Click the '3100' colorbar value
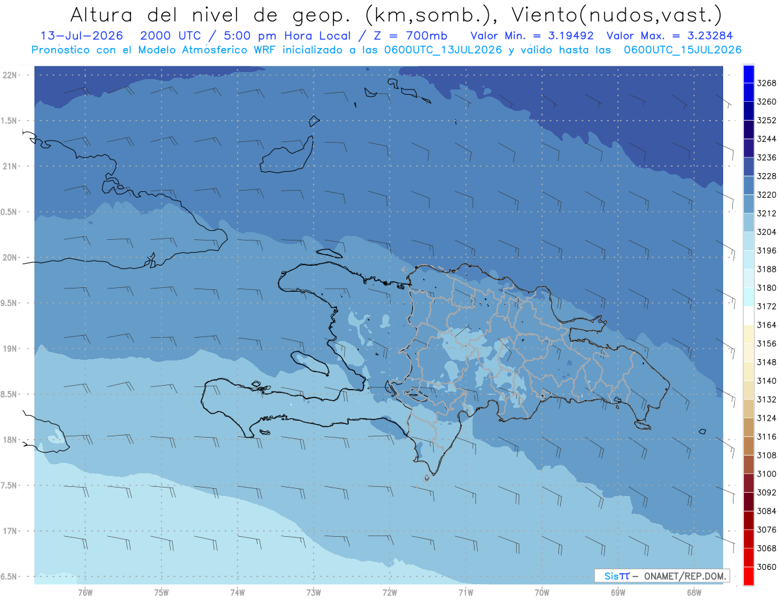Screen dimensions: 779x601 point(767,474)
